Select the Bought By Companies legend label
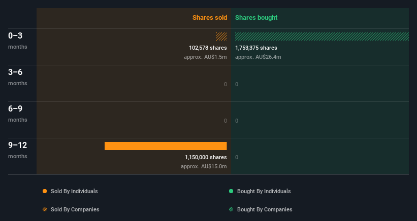The width and height of the screenshot is (417, 221). 265,209
